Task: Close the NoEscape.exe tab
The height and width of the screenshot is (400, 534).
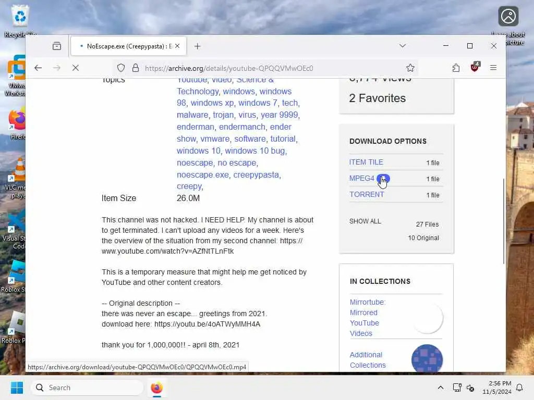Action: point(177,46)
